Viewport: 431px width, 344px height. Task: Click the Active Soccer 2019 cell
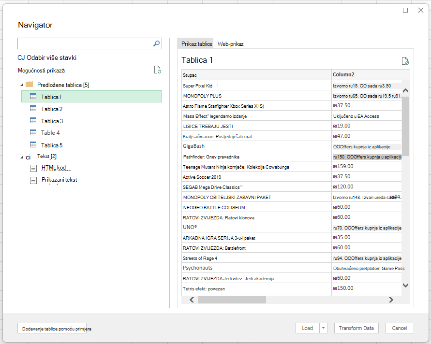(x=256, y=177)
